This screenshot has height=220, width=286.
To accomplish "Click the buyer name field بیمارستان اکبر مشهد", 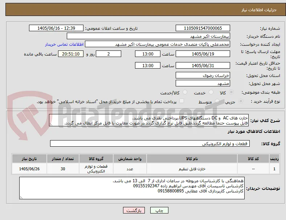I will (x=148, y=36).
